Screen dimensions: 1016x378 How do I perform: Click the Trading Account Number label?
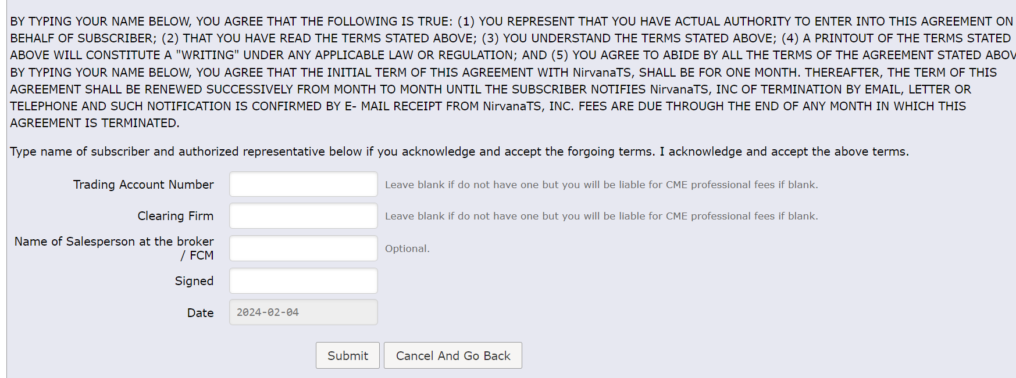pos(143,185)
